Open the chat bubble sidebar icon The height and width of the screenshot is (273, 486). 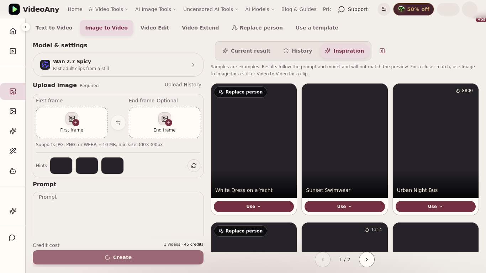[12, 237]
